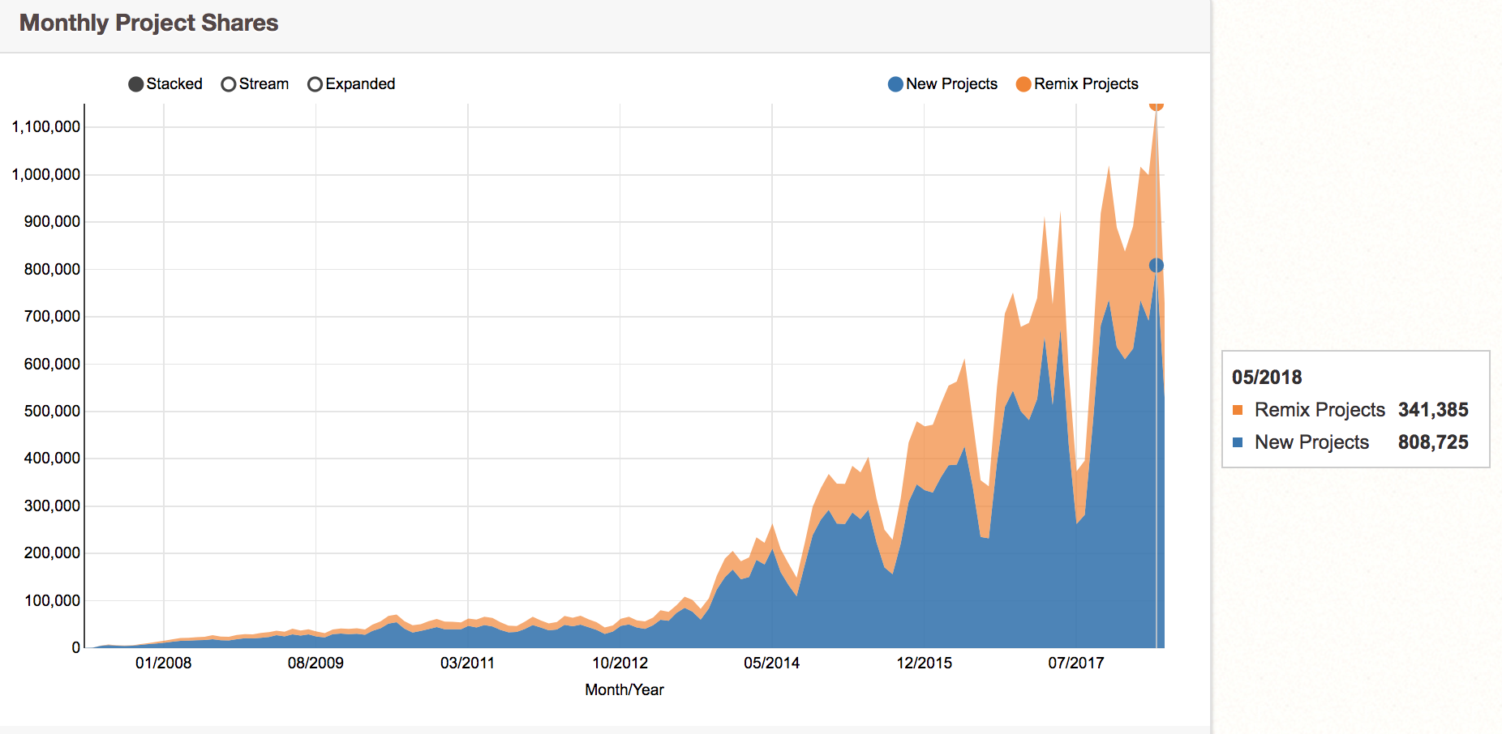The height and width of the screenshot is (734, 1502).
Task: Click the 1,100,000 y-axis label
Action: [45, 126]
